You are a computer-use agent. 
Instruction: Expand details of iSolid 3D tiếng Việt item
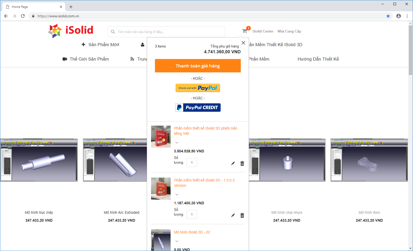(177, 142)
